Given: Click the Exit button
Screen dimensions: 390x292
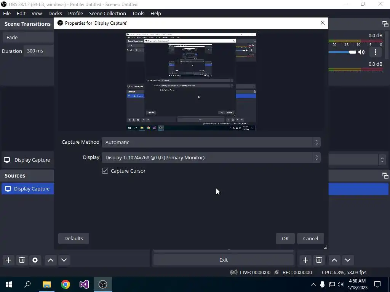Looking at the screenshot, I should (x=223, y=260).
